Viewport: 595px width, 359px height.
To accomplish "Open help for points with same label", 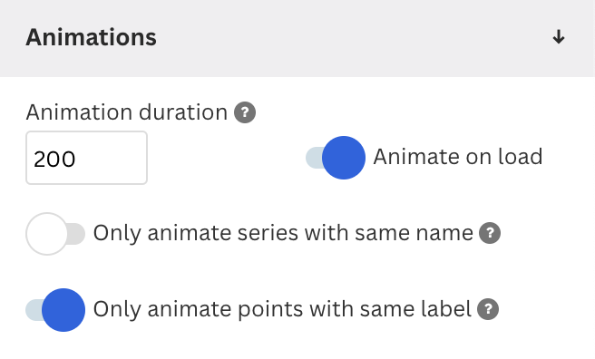I will pyautogui.click(x=488, y=309).
